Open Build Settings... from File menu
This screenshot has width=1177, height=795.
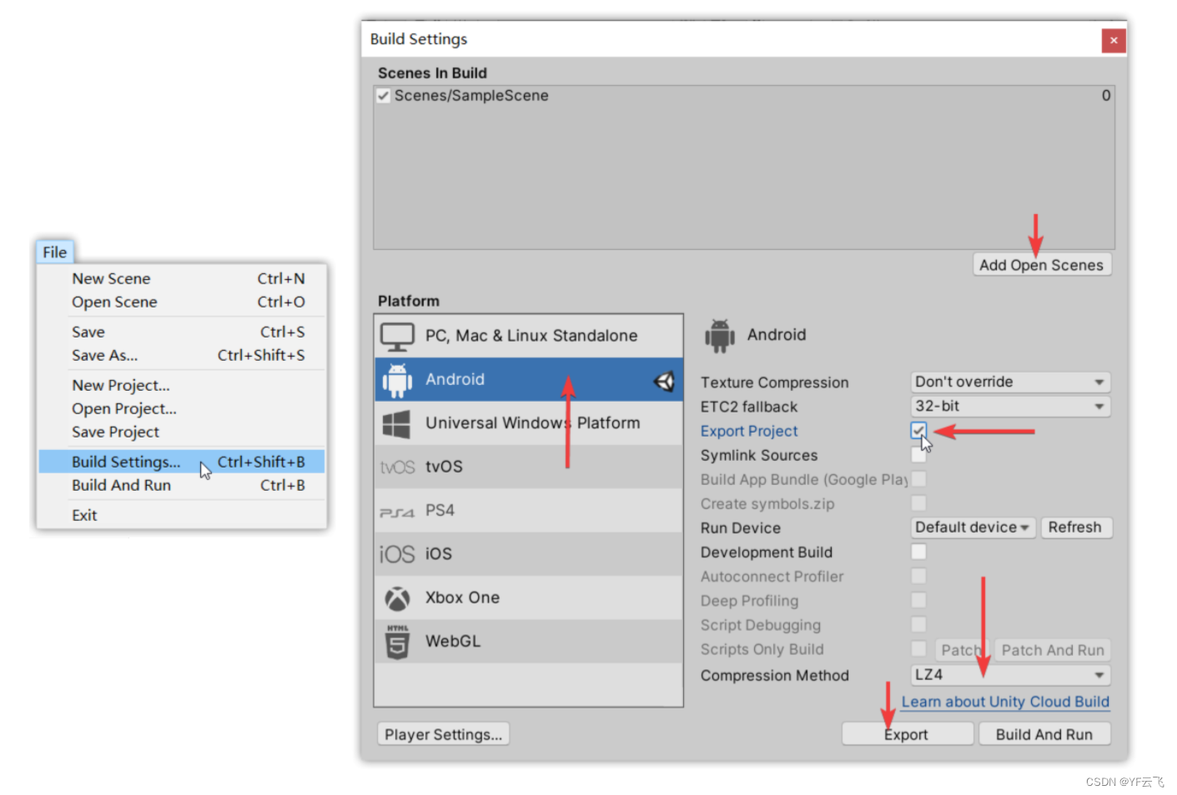click(182, 462)
